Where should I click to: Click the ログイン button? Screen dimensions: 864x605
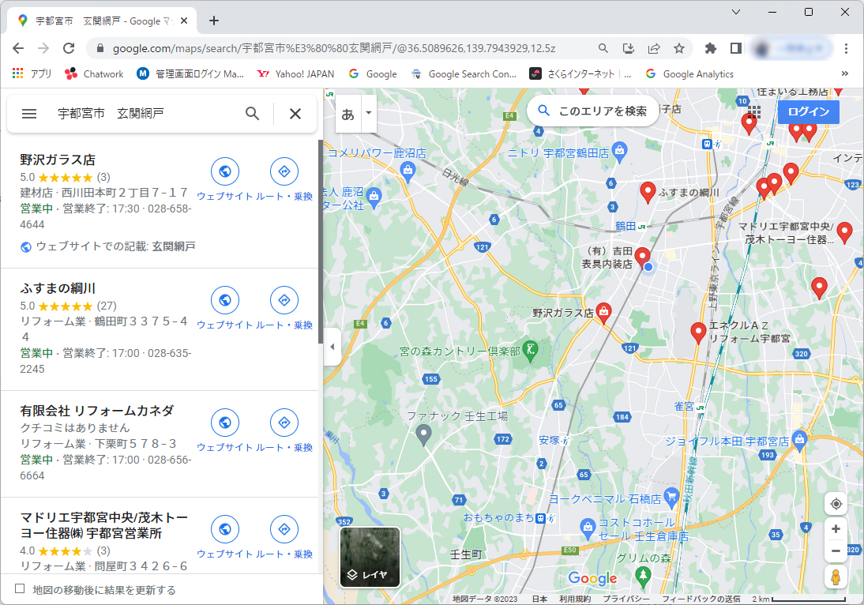point(808,111)
